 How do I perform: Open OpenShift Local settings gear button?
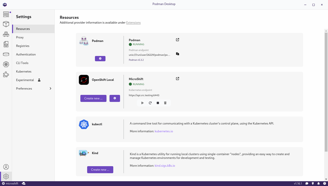[115, 98]
